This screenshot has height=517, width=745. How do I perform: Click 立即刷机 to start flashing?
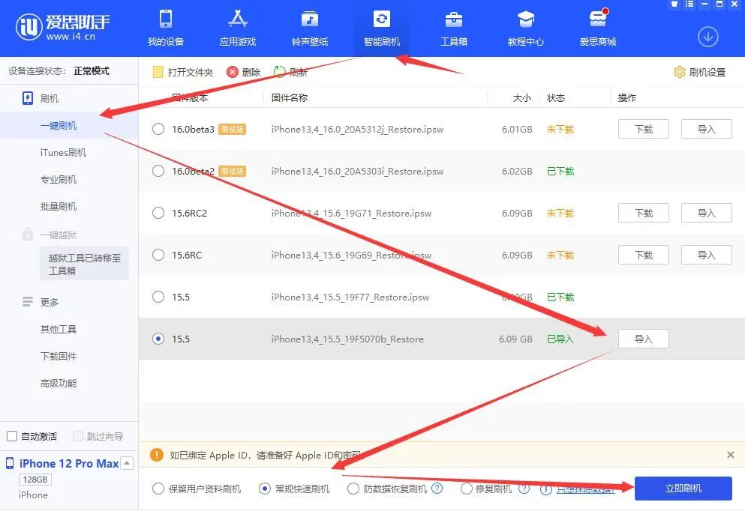tap(683, 488)
